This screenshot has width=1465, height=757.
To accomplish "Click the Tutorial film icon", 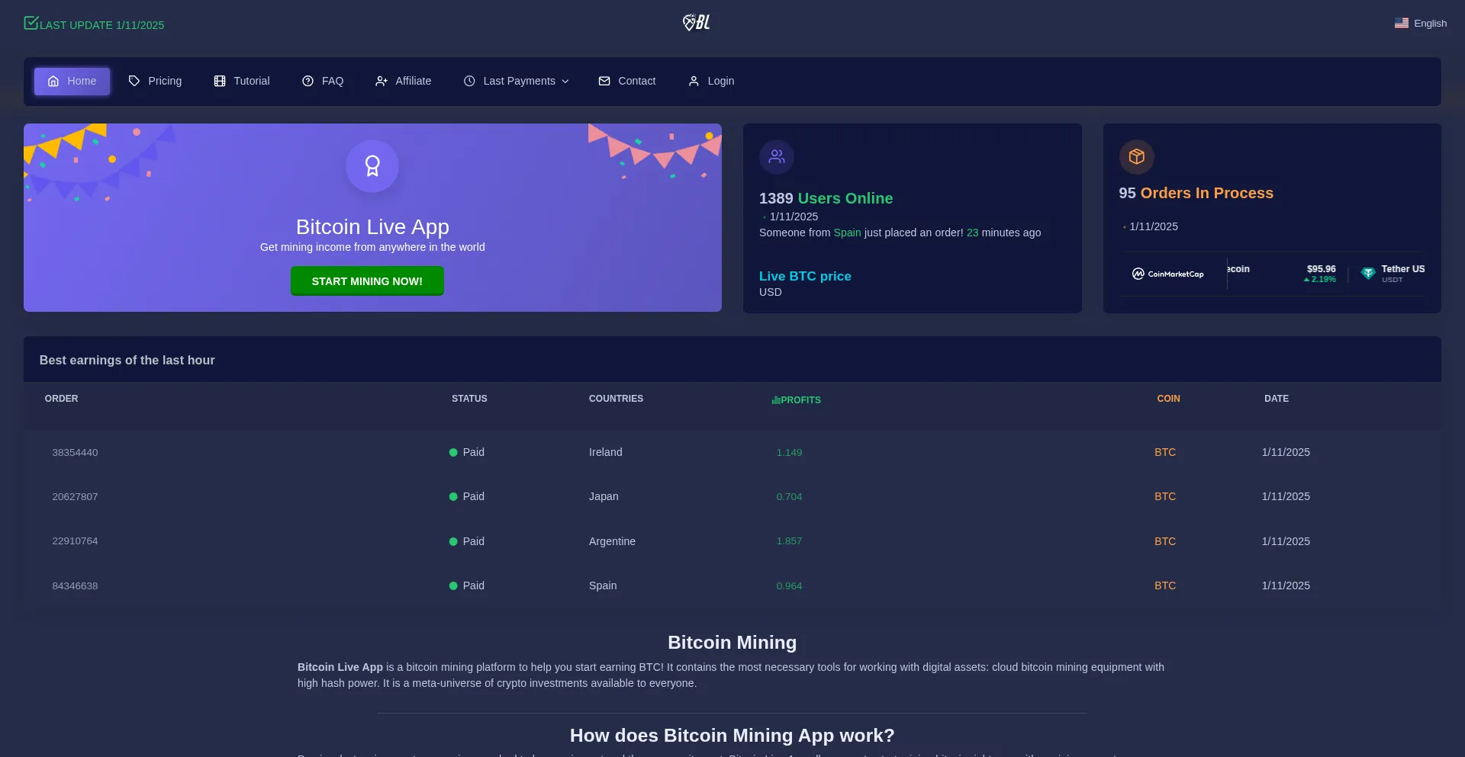I will [220, 81].
